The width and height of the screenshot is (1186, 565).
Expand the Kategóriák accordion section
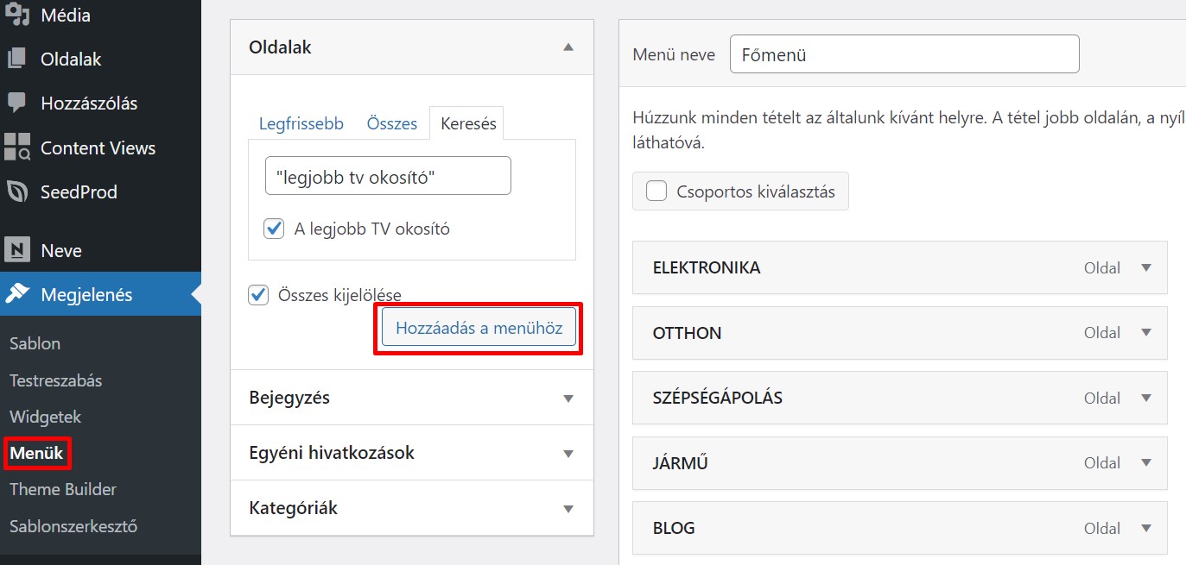[568, 509]
